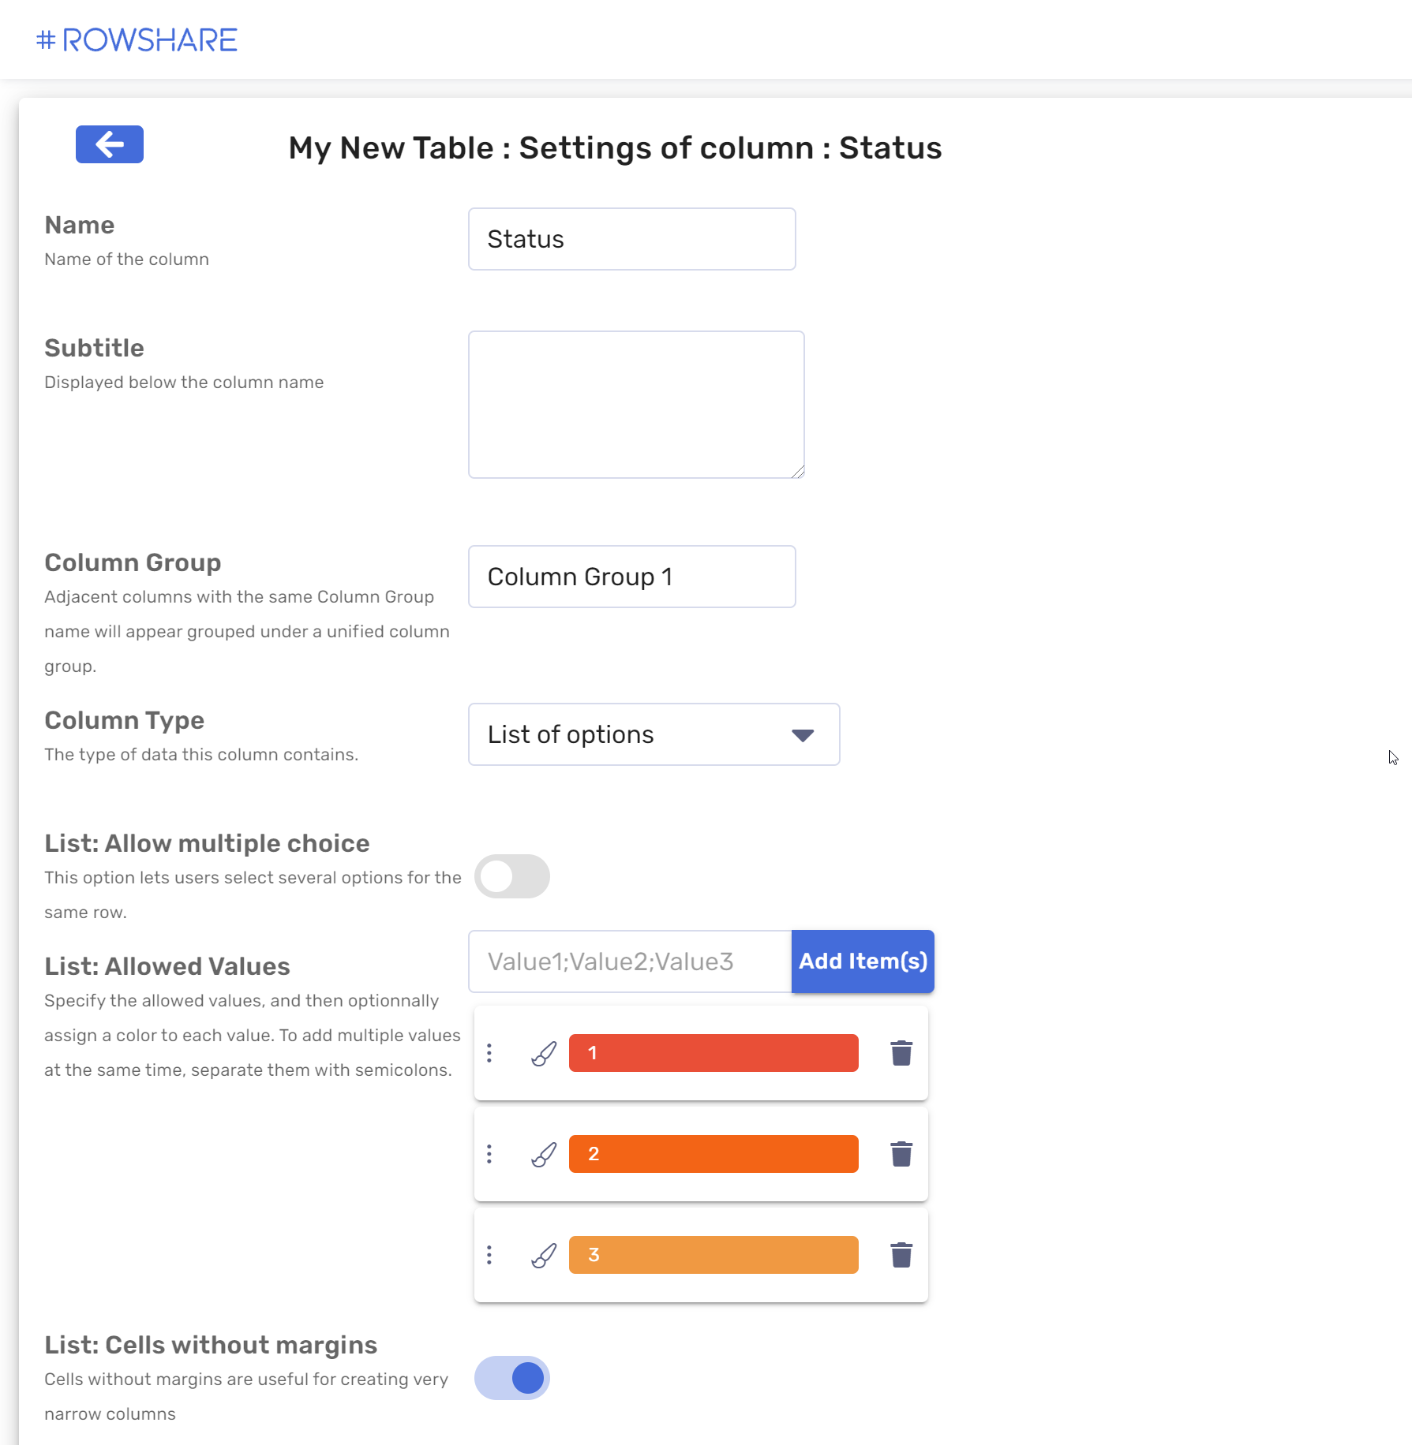The image size is (1412, 1445).
Task: Click the Name field containing Status
Action: coord(632,239)
